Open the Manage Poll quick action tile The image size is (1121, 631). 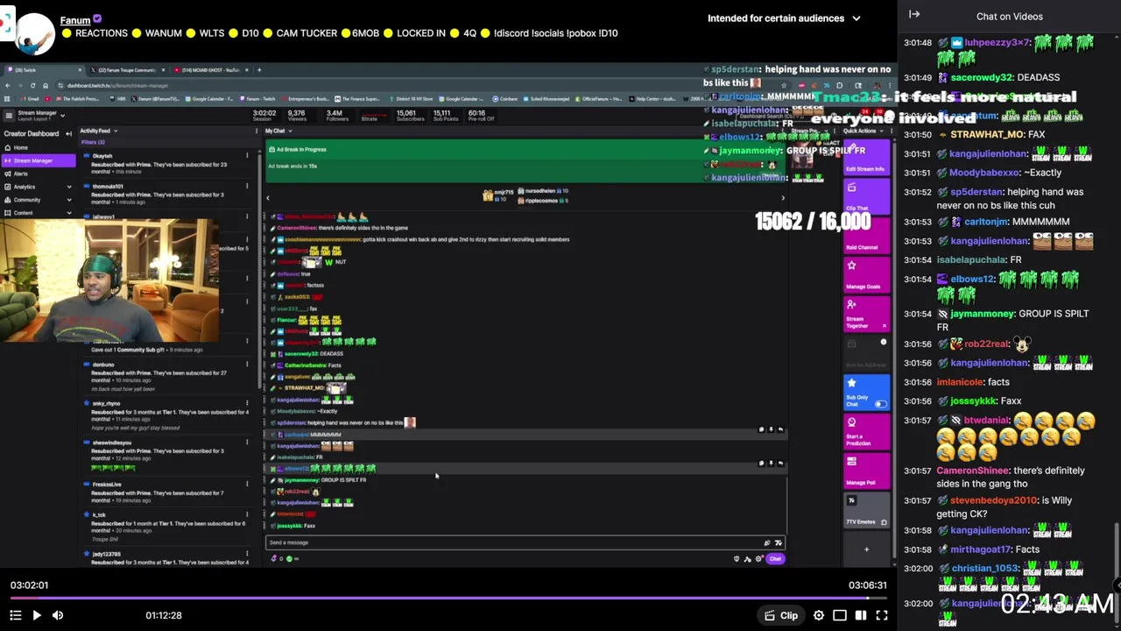click(x=865, y=470)
